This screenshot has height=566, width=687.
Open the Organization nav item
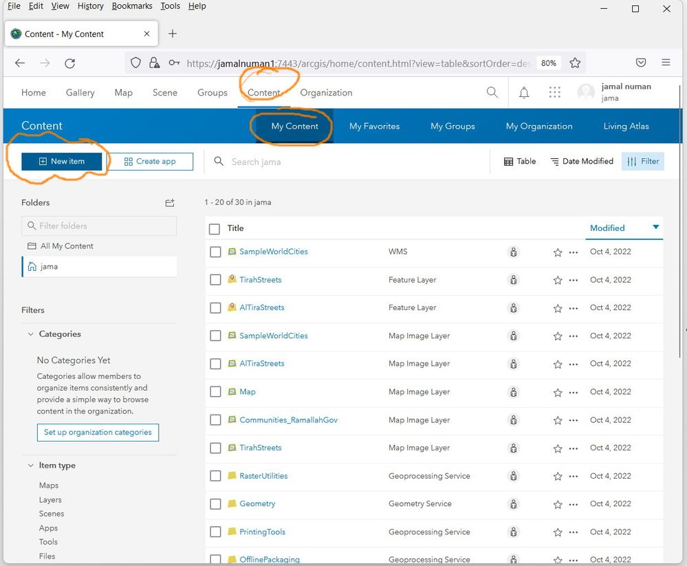[x=326, y=92]
